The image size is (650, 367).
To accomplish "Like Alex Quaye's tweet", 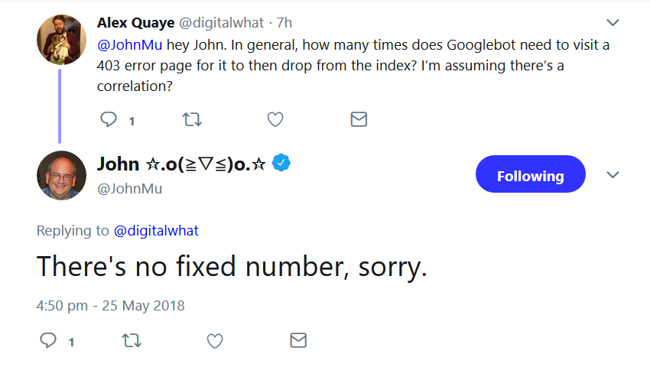I will 275,119.
